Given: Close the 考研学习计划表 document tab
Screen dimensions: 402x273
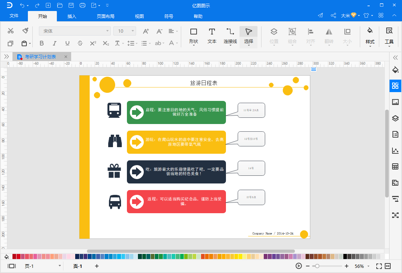Looking at the screenshot, I should [x=66, y=57].
